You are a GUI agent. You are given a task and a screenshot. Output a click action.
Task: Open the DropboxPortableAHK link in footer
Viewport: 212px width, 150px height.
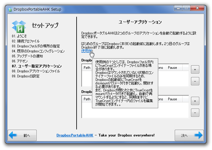tap(75, 135)
